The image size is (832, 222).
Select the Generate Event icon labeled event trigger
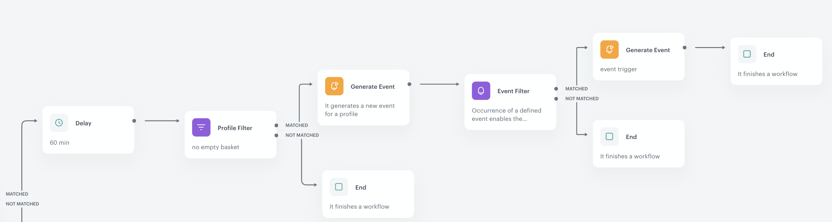tap(609, 50)
